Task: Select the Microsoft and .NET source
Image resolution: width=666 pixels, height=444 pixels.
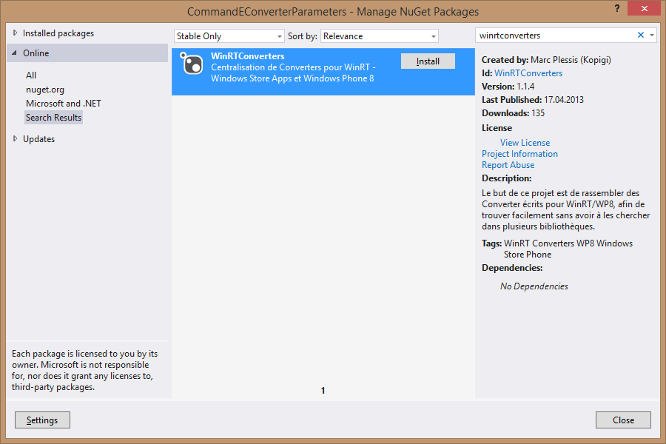Action: click(x=64, y=104)
